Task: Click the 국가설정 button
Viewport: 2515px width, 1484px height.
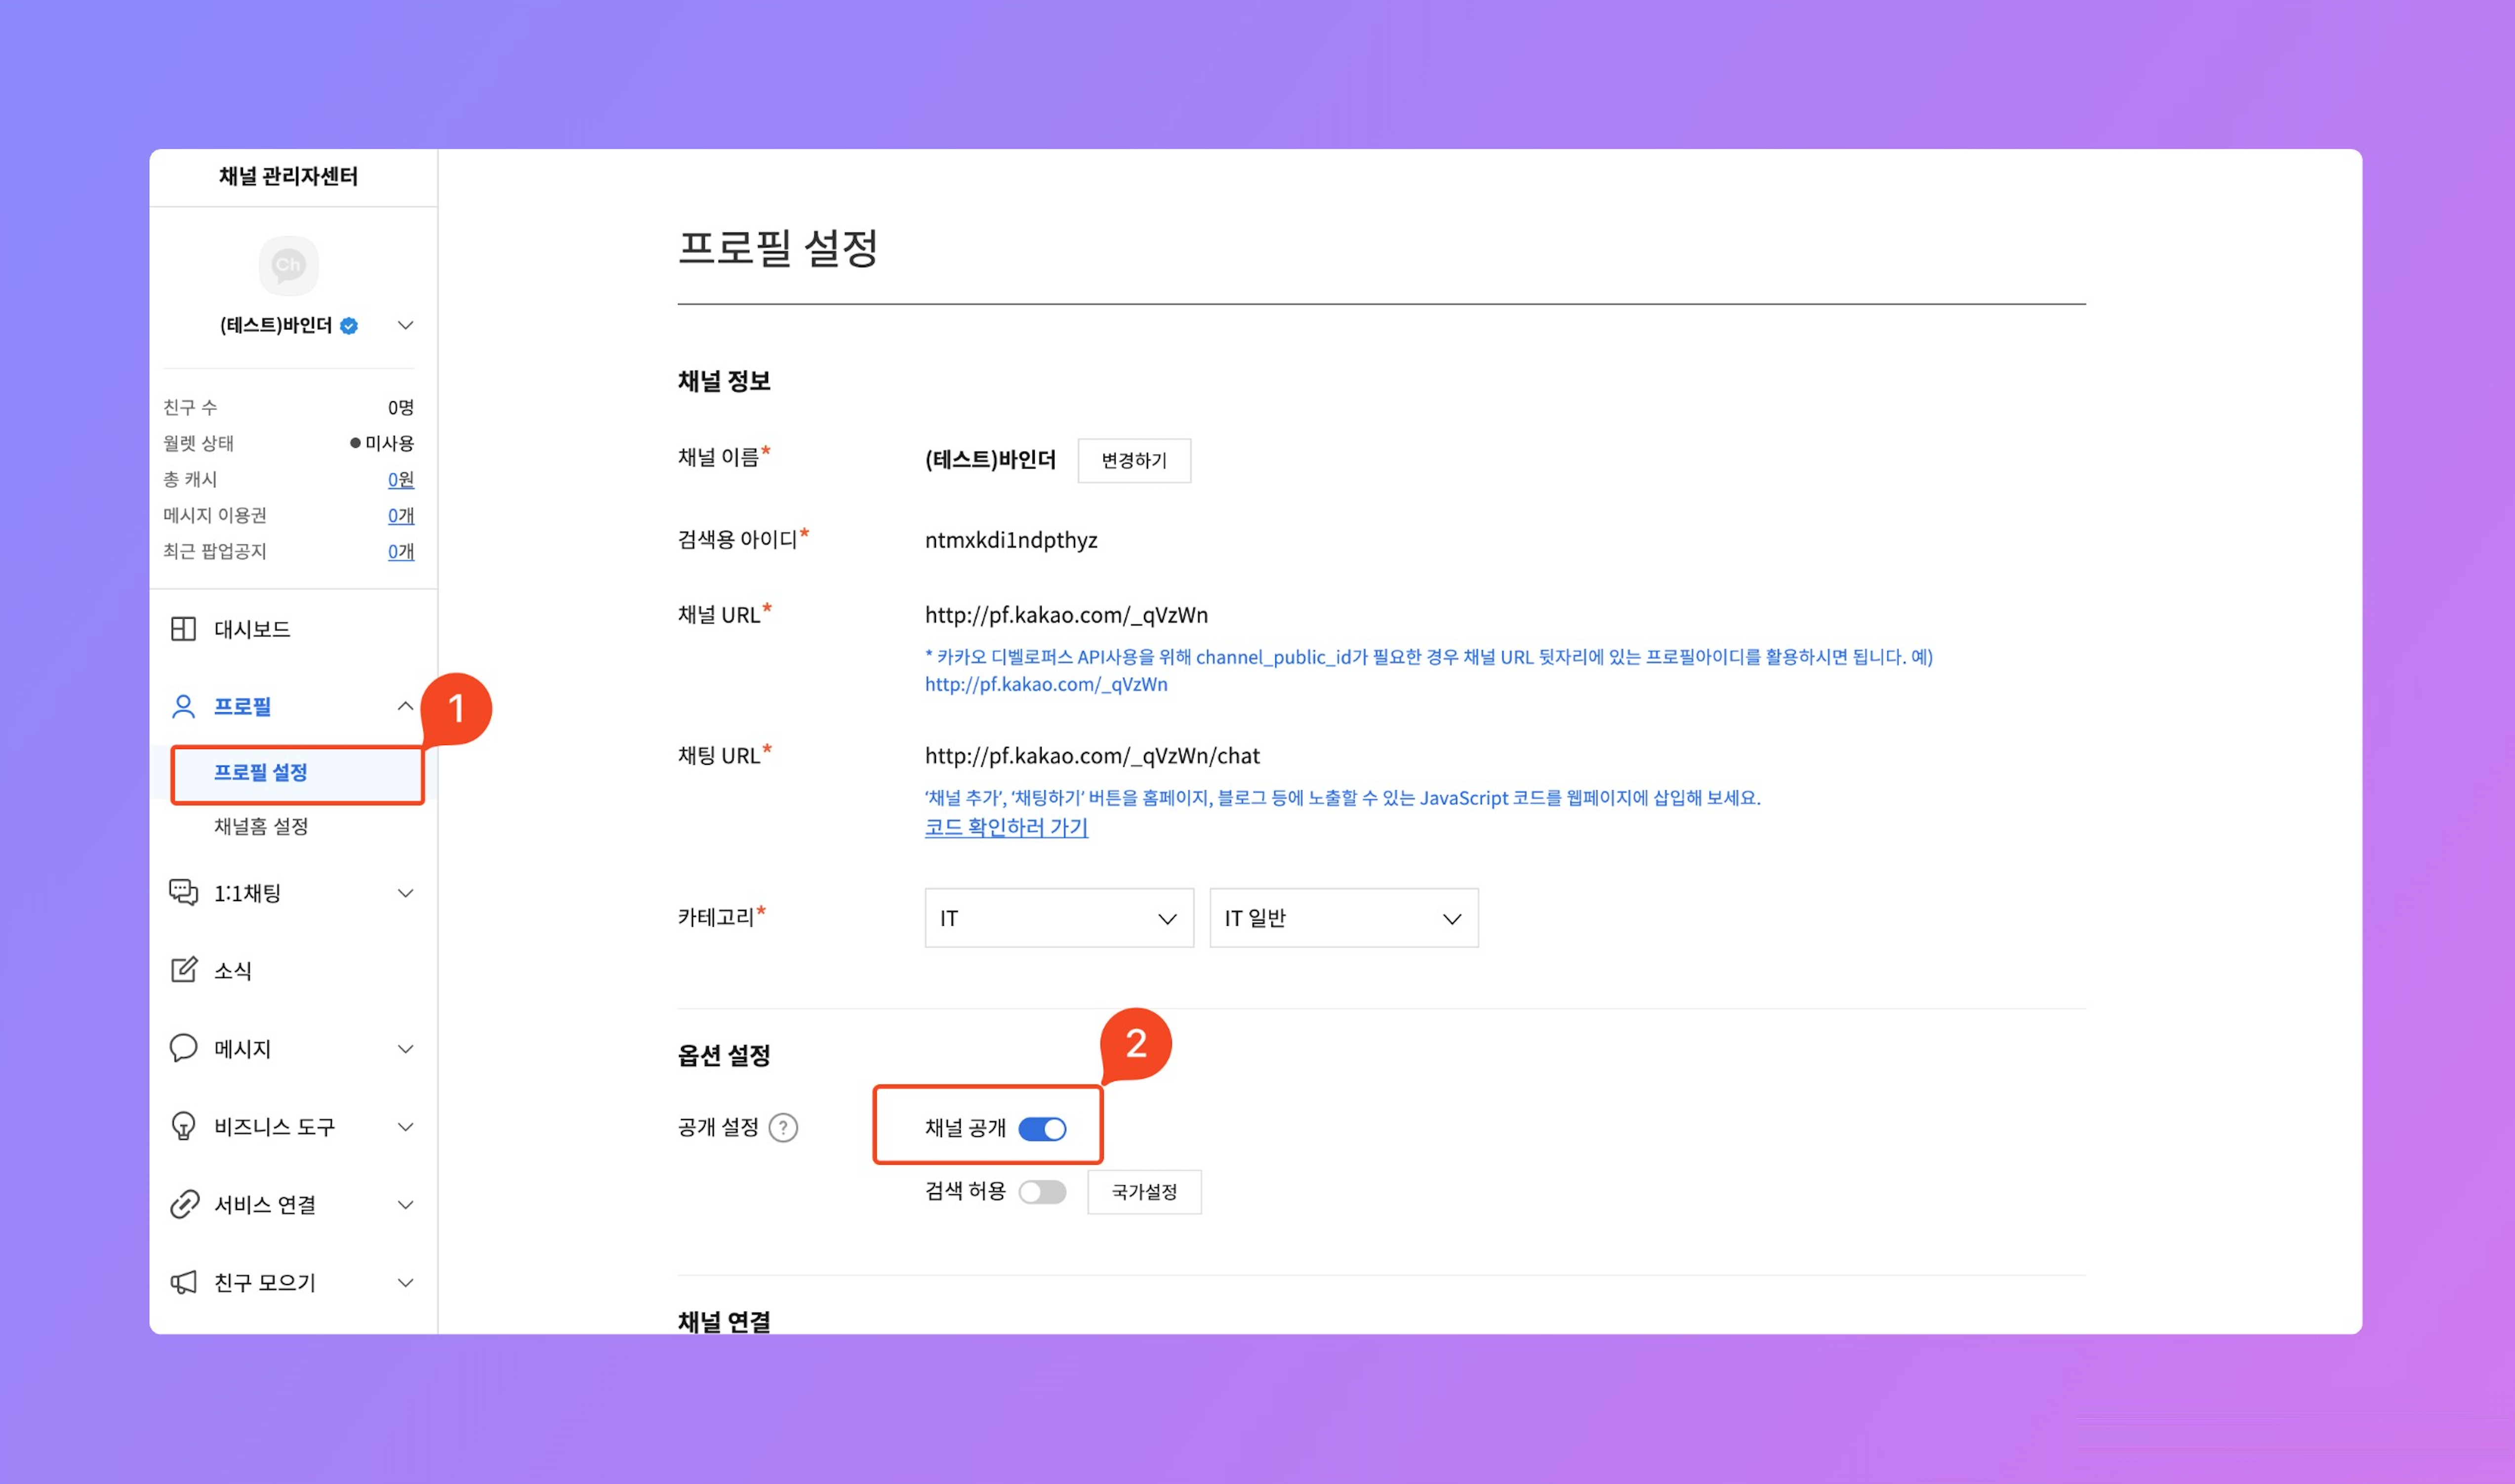Action: [x=1143, y=1192]
